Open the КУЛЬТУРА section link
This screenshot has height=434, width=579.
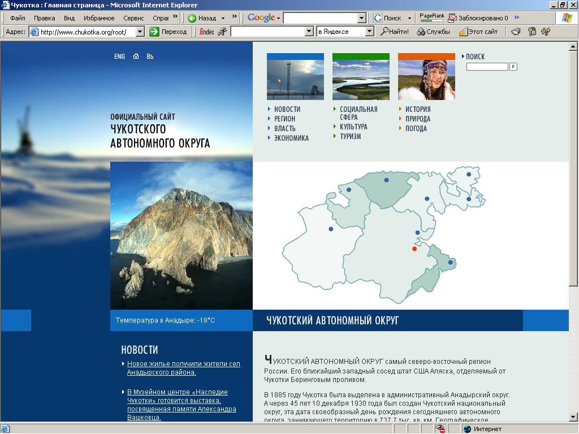coord(353,127)
